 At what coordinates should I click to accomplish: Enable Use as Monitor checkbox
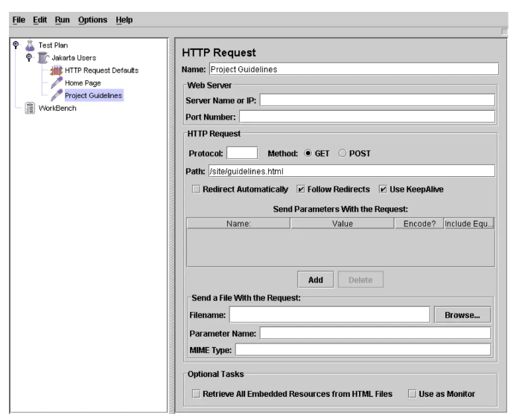(x=412, y=393)
